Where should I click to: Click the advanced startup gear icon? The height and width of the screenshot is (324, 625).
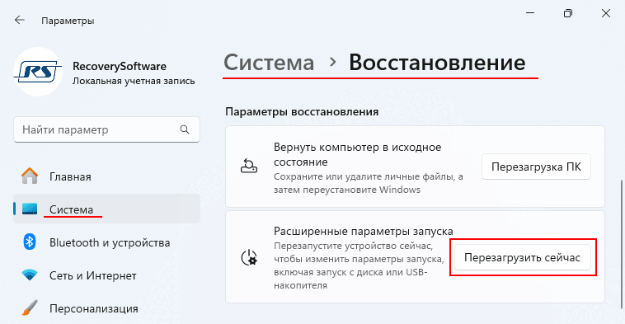tap(250, 257)
